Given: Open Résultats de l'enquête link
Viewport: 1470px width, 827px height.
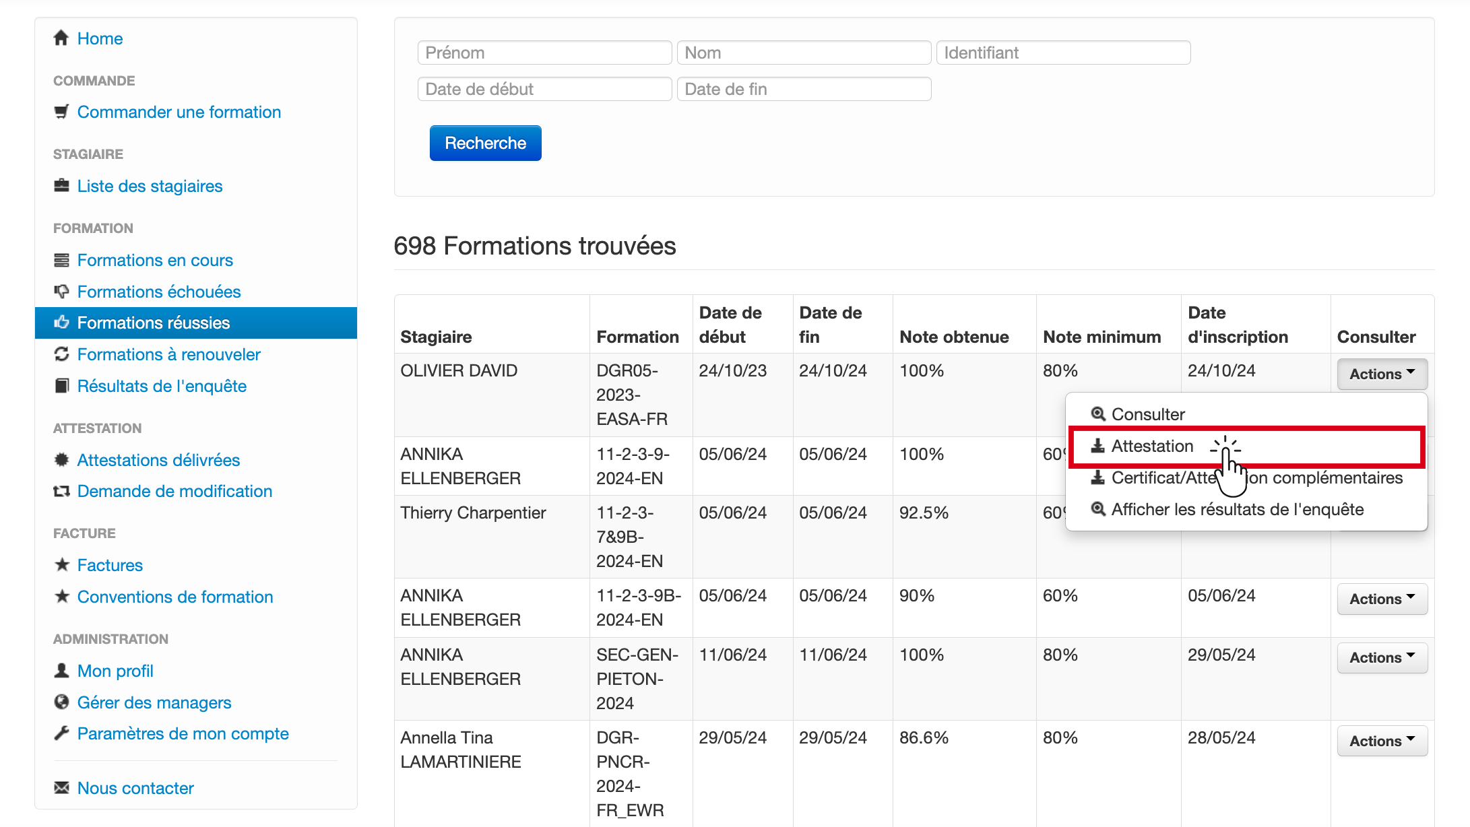Looking at the screenshot, I should pyautogui.click(x=162, y=386).
